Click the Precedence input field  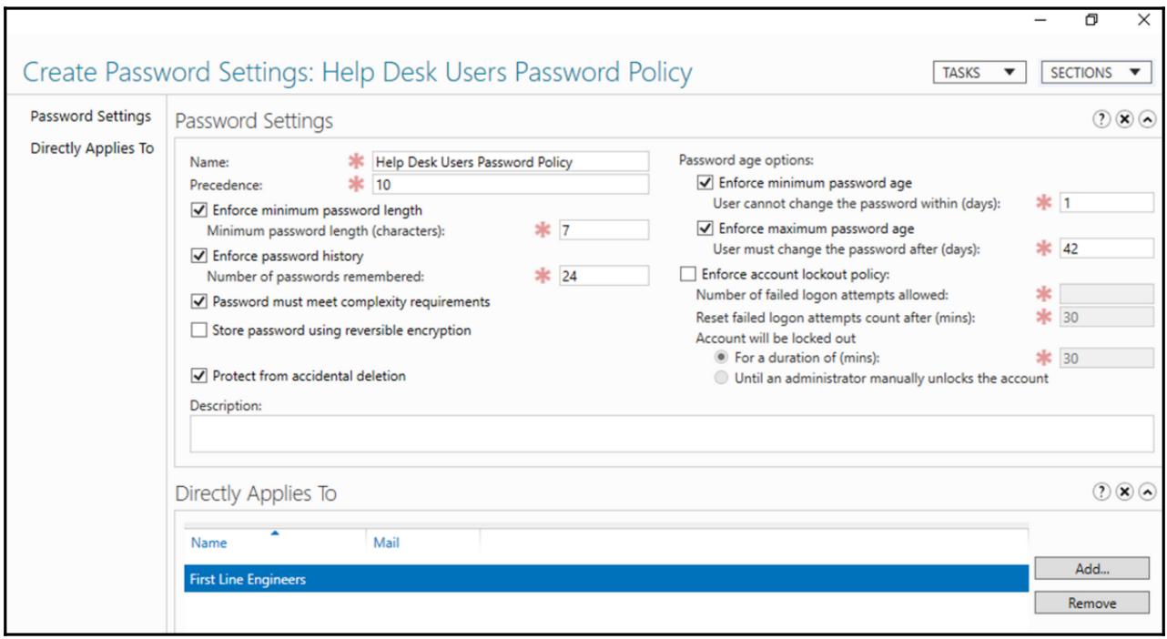click(x=511, y=185)
